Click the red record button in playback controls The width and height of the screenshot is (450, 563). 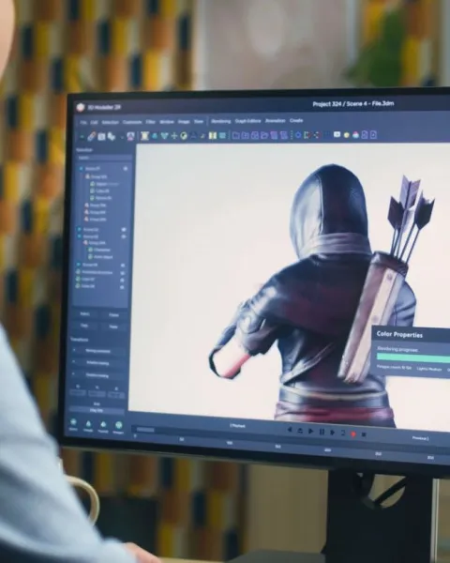(353, 434)
